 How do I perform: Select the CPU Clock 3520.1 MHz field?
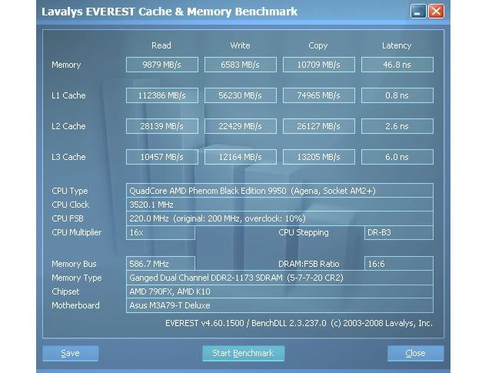[x=279, y=205]
